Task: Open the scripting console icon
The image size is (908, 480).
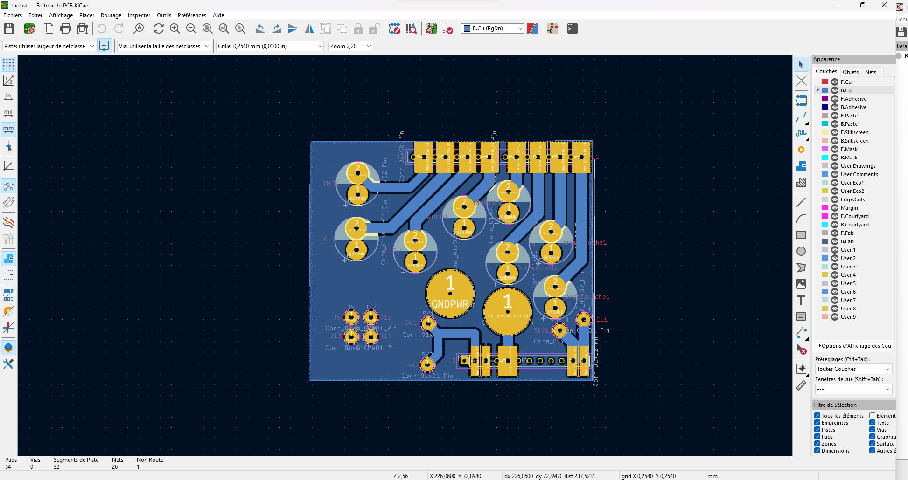Action: click(573, 29)
